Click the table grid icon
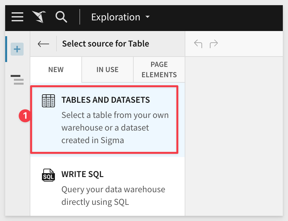Screen dimensions: 288x221 click(49, 101)
